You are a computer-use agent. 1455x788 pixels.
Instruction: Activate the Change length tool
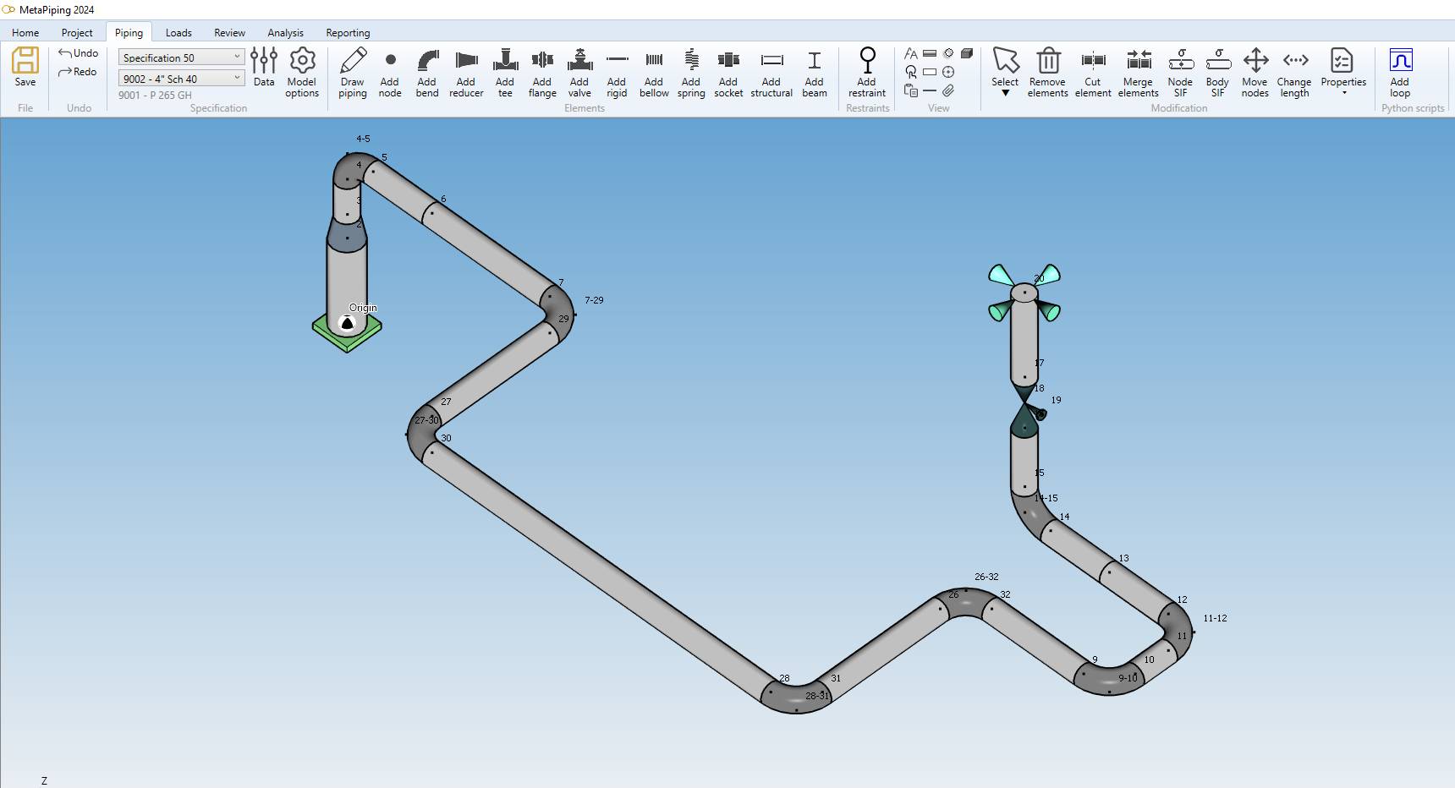point(1294,73)
